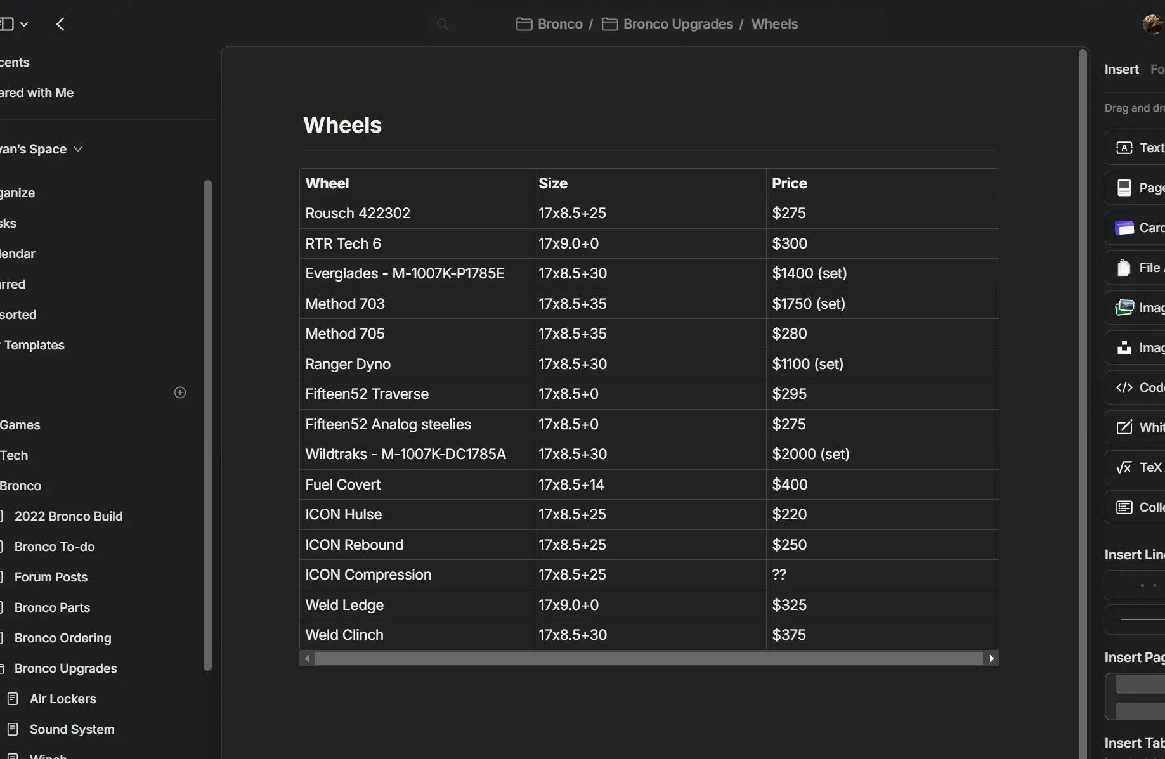Insert a Whiteboard block

1135,427
